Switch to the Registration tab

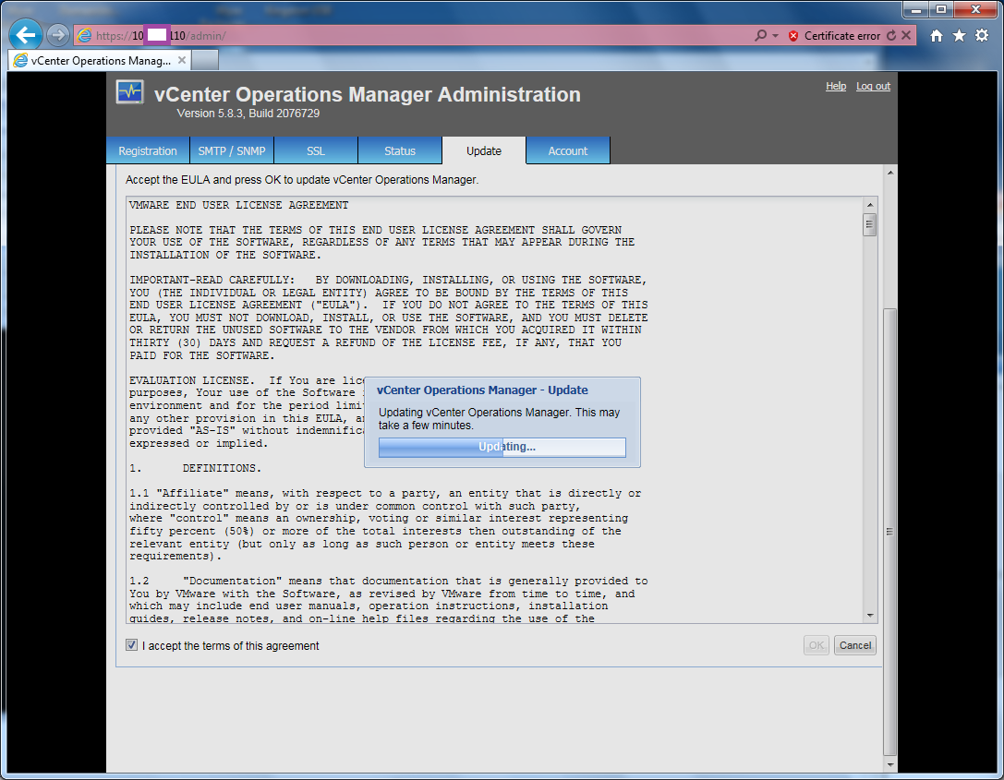coord(148,150)
